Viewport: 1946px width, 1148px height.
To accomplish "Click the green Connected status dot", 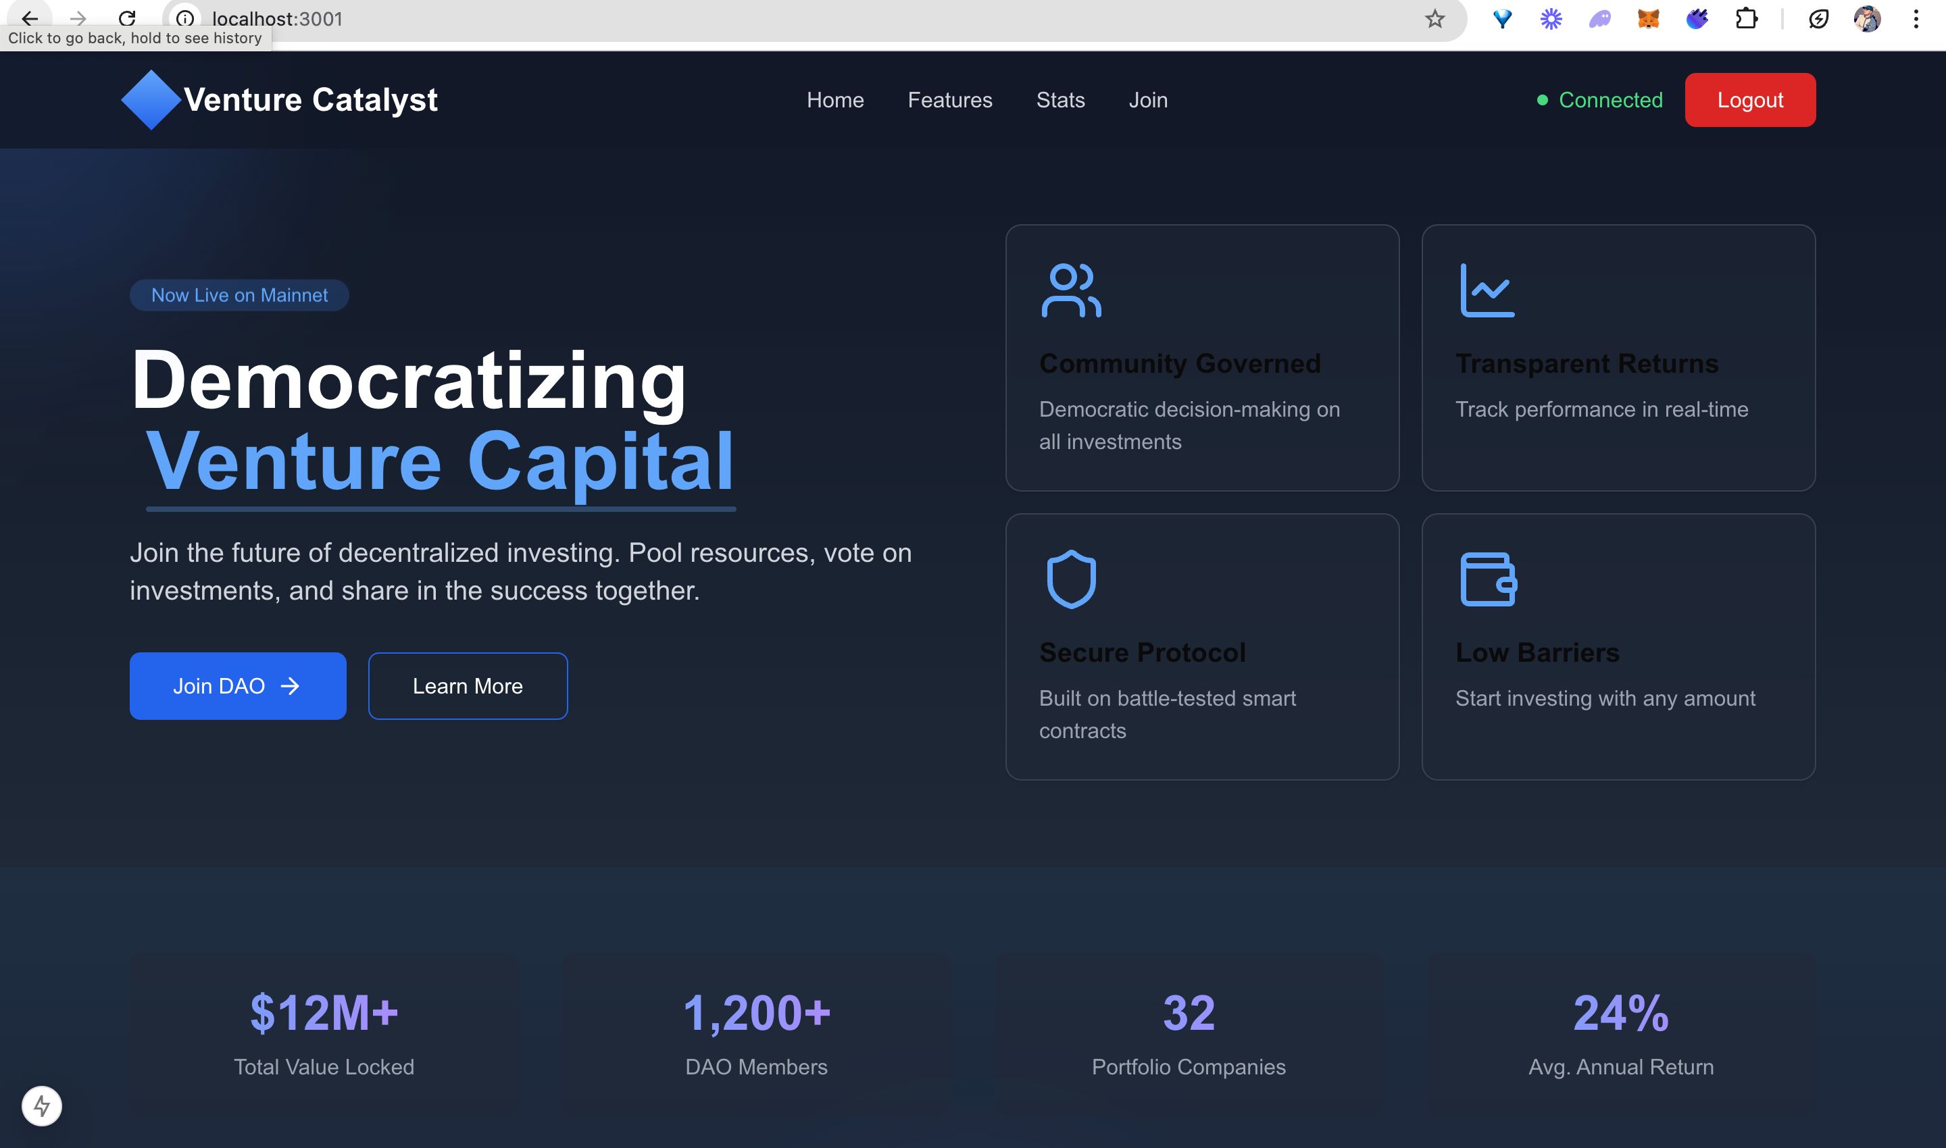I will point(1542,100).
